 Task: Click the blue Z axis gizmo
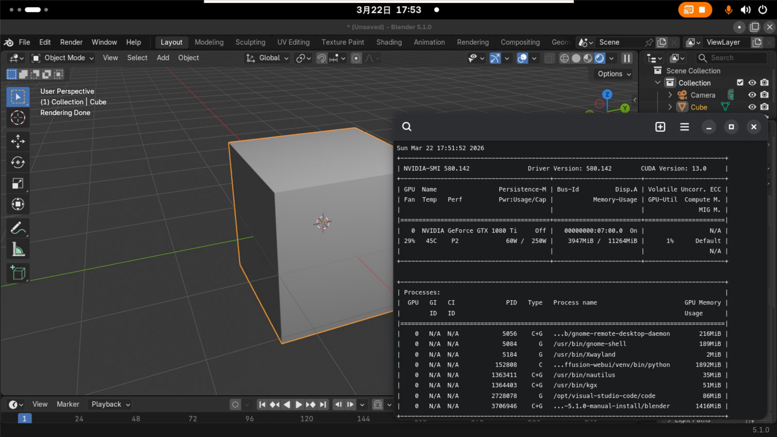coord(607,94)
